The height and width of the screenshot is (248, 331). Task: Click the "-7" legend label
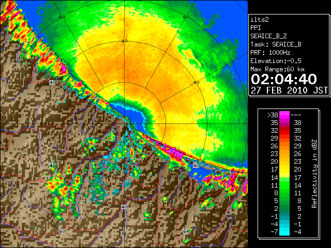pos(274,232)
